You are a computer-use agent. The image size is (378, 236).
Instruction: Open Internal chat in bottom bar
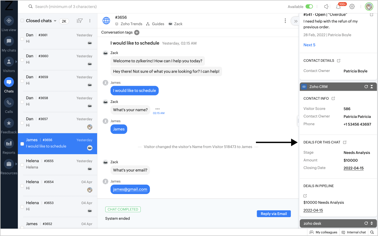pos(354,232)
